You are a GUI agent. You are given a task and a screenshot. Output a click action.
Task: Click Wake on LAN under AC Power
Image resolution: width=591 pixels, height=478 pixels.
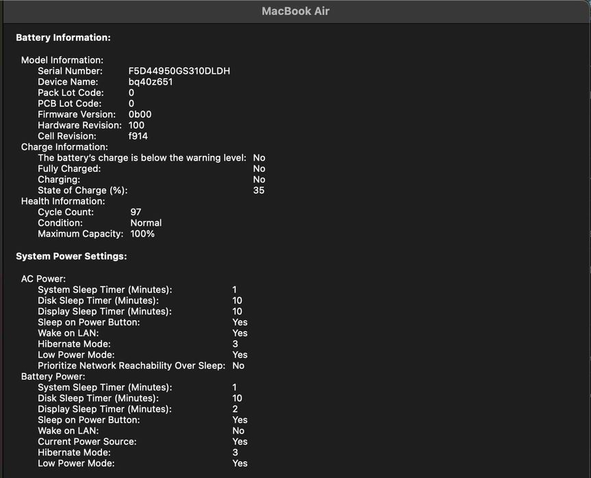pyautogui.click(x=68, y=333)
